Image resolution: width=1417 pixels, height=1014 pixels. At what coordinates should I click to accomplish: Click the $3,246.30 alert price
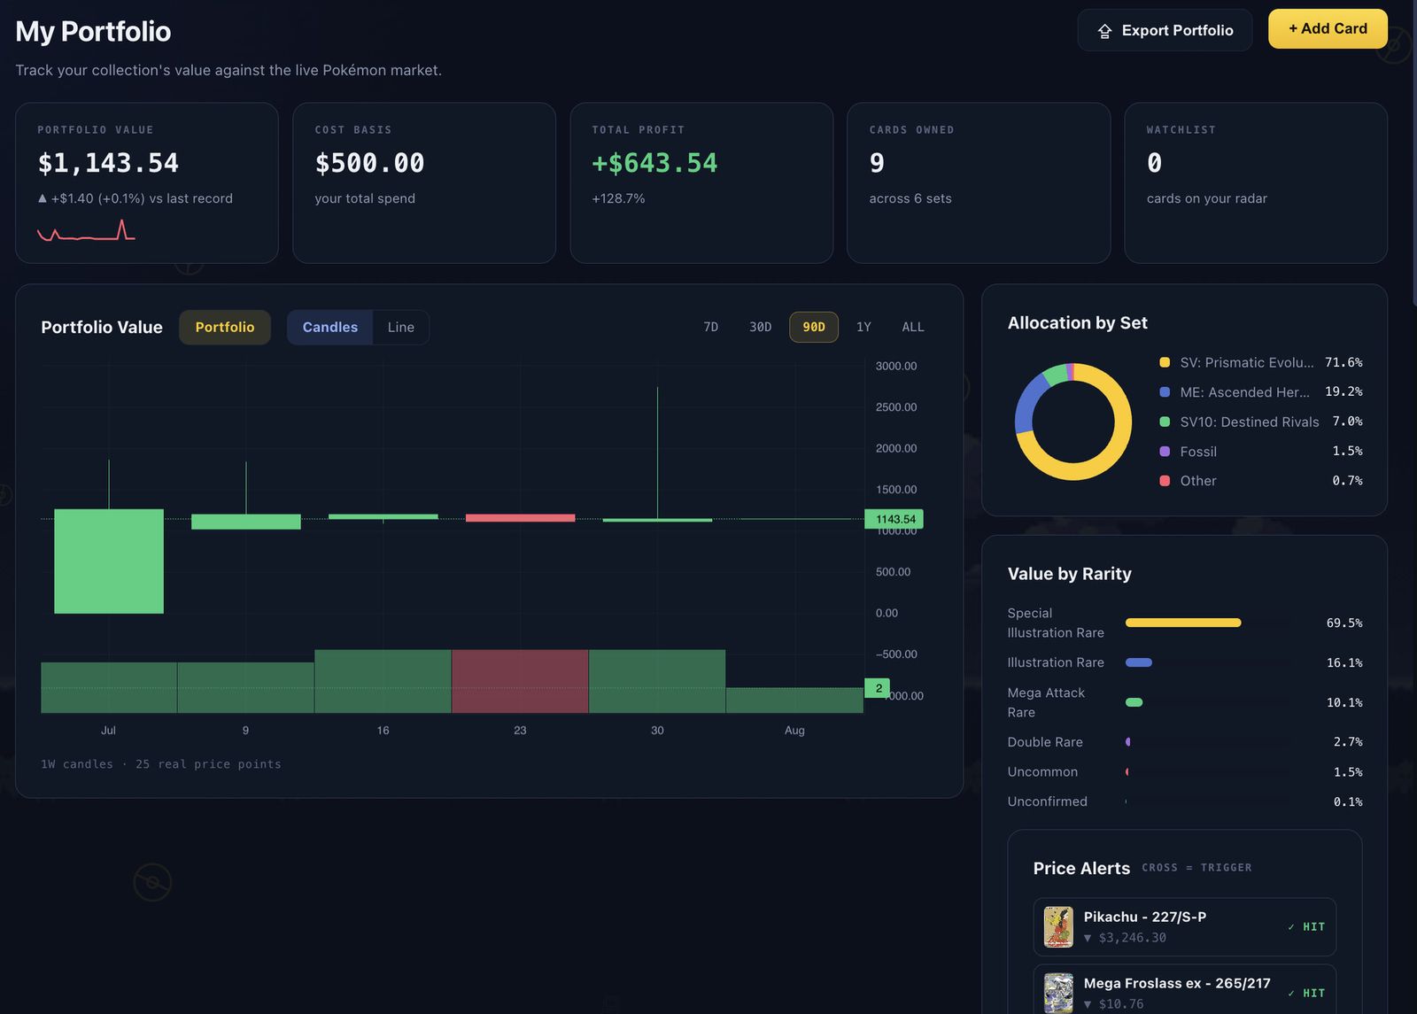pyautogui.click(x=1132, y=938)
